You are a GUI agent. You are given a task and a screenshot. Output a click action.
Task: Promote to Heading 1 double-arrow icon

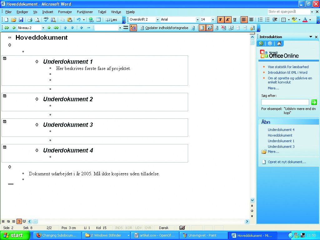tap(7, 28)
